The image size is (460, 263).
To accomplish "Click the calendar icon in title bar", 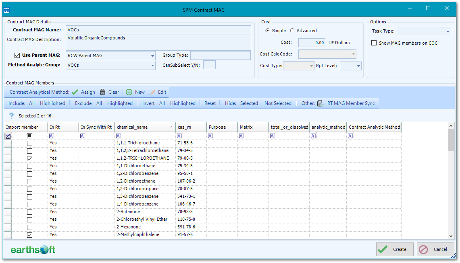I will (x=6, y=8).
